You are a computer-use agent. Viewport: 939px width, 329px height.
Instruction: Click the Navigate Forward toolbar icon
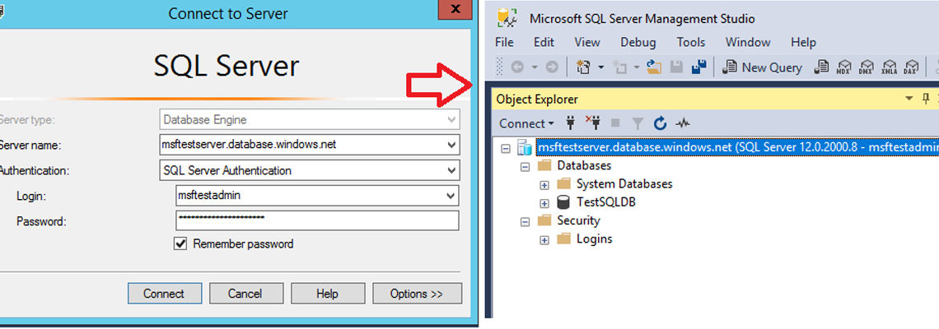[552, 67]
